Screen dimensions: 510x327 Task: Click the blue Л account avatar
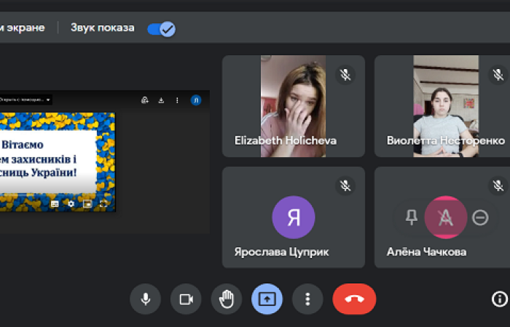click(196, 100)
